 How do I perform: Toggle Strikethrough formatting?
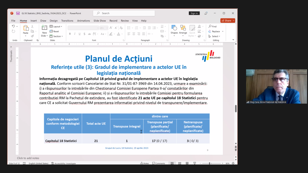[x=89, y=34]
